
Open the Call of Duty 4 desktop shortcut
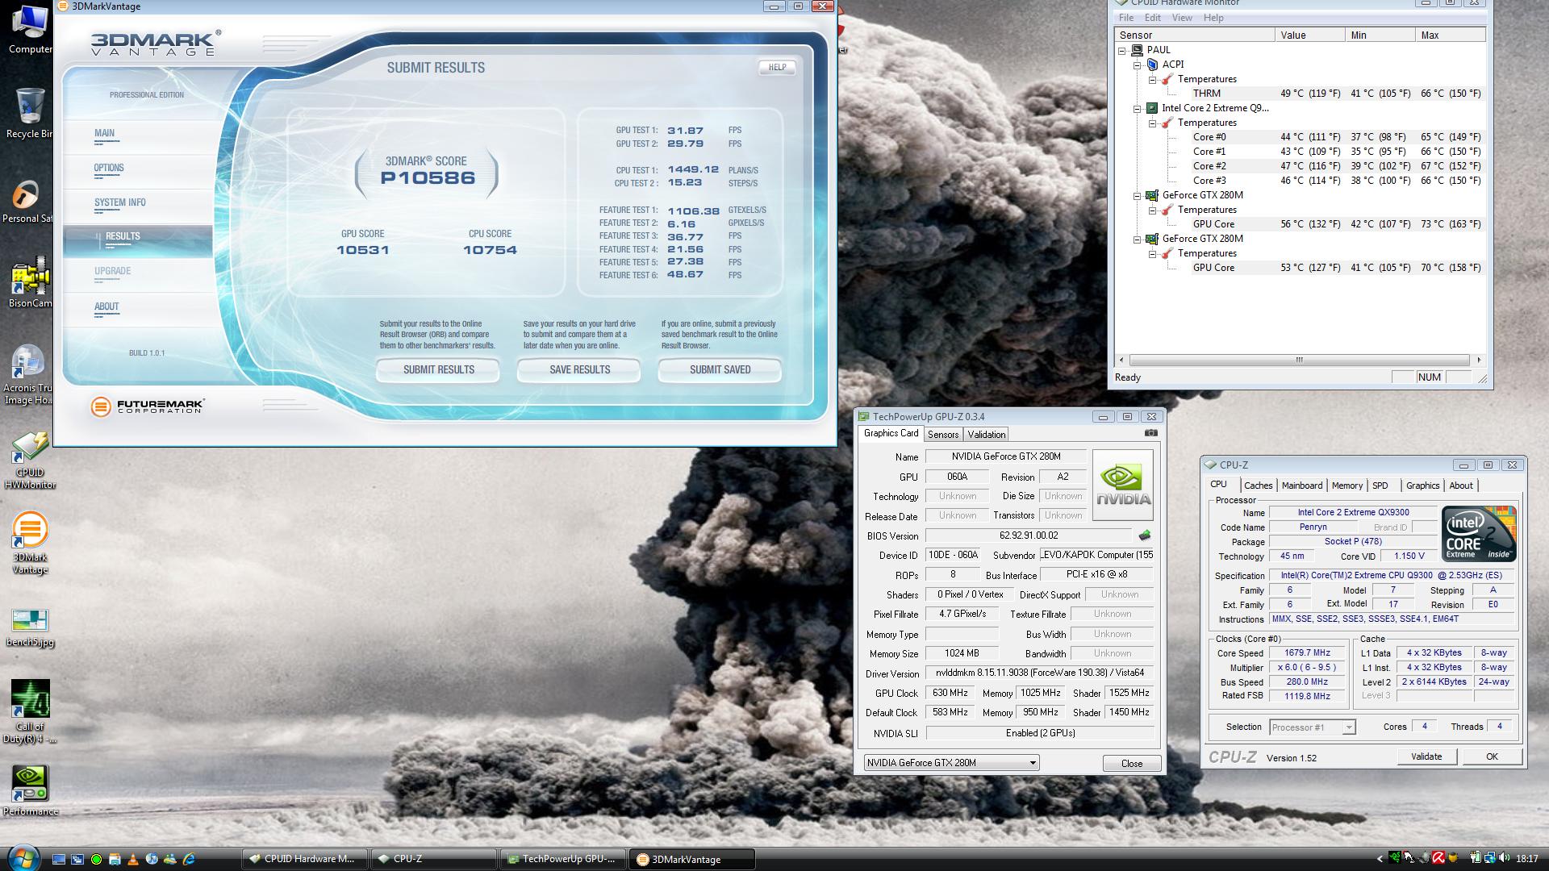coord(30,711)
